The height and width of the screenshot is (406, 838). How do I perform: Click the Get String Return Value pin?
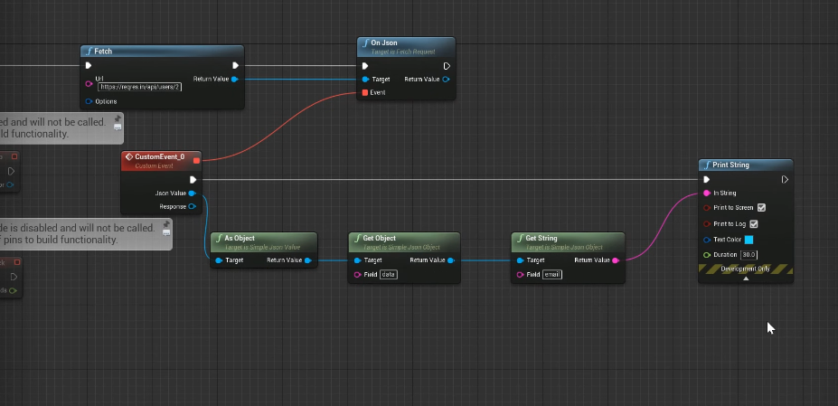click(x=616, y=260)
